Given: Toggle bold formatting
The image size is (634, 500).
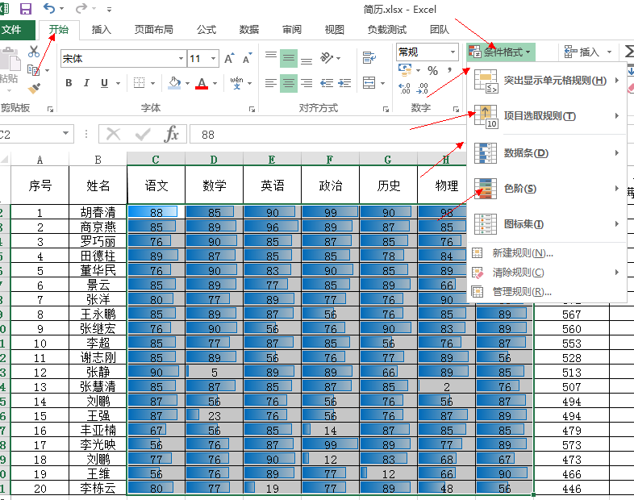Looking at the screenshot, I should [x=69, y=83].
